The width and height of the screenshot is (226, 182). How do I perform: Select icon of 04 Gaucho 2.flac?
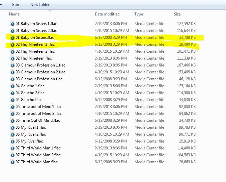[x=13, y=93]
